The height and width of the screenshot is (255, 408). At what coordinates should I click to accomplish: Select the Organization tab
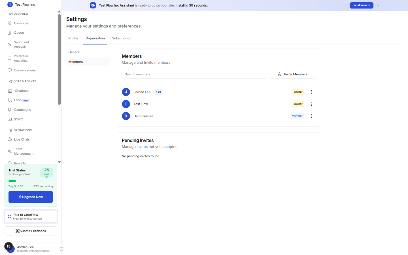[x=95, y=38]
